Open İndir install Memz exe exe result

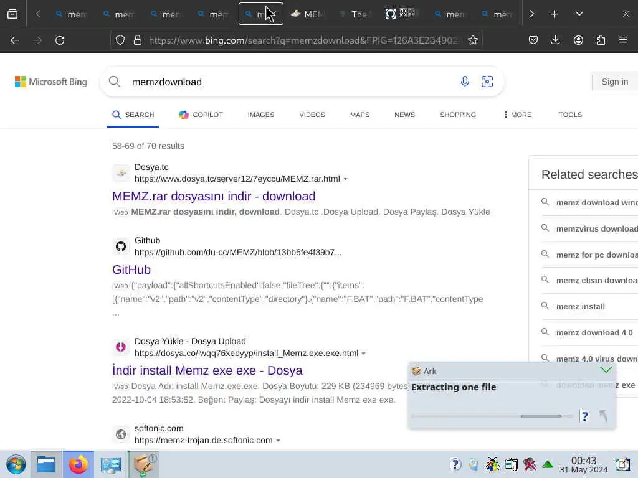(x=207, y=370)
